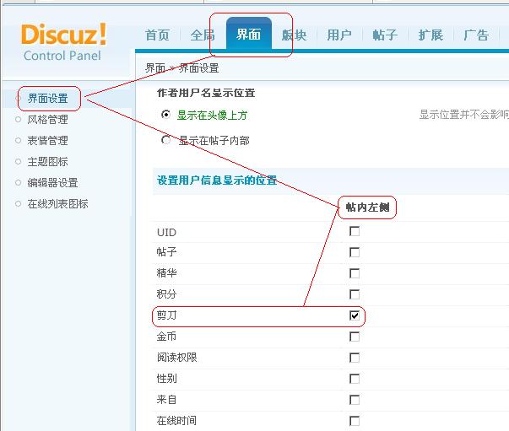Viewport: 509px width, 431px height.
Task: Tick the 金币 checkbox
Action: coord(355,337)
